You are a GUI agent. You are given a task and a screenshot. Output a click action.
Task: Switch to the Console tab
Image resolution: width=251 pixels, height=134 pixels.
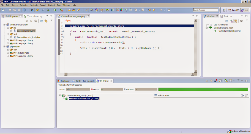(89, 81)
